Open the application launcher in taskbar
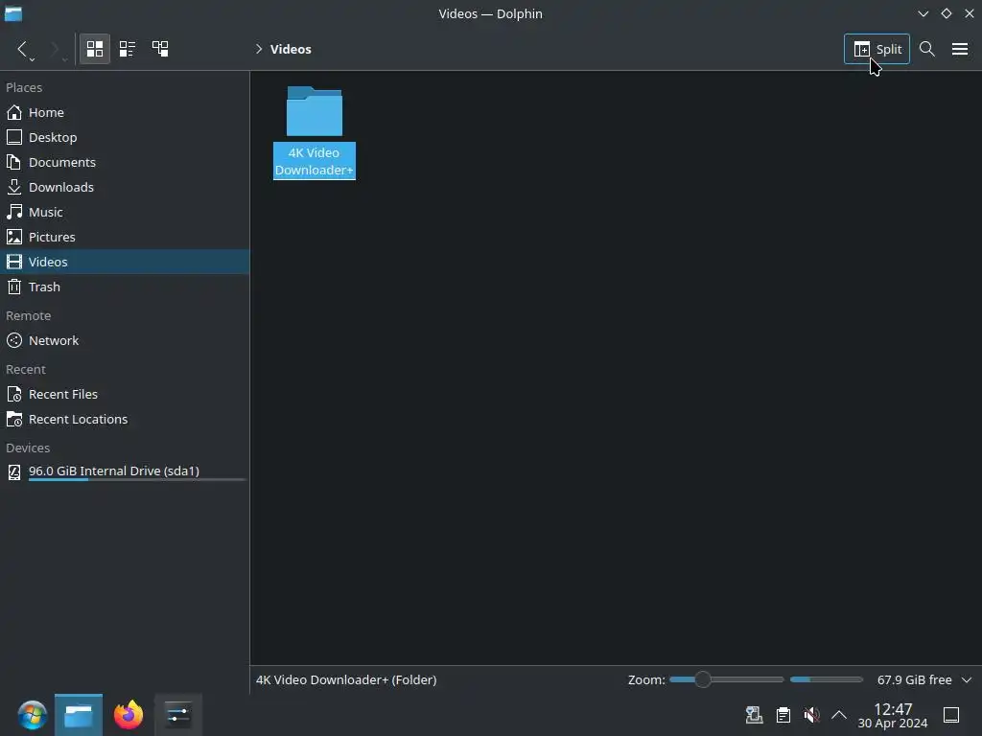The height and width of the screenshot is (736, 982). 32,715
